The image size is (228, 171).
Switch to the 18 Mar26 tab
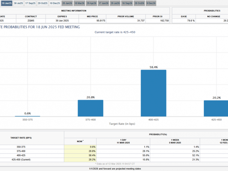click(79, 3)
